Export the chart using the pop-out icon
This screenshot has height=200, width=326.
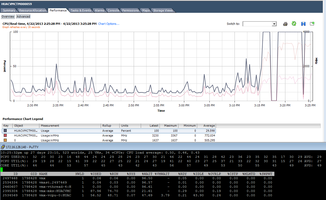(x=312, y=24)
